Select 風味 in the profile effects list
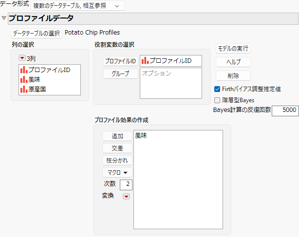 coord(141,136)
